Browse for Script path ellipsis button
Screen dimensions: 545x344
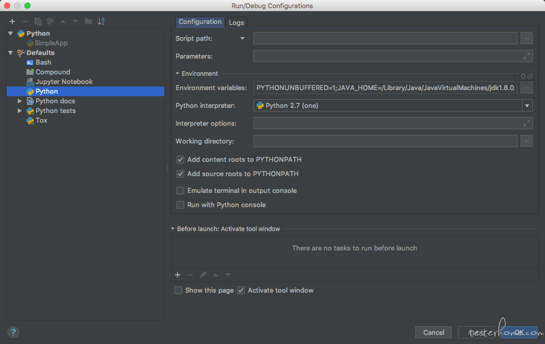pyautogui.click(x=527, y=38)
